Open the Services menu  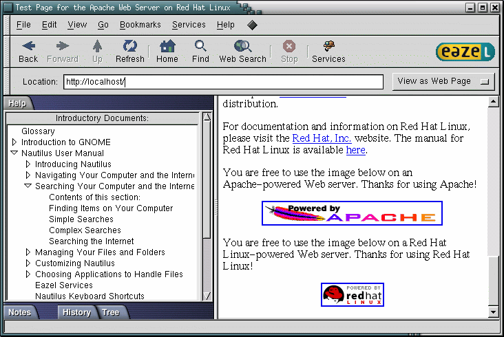[189, 25]
